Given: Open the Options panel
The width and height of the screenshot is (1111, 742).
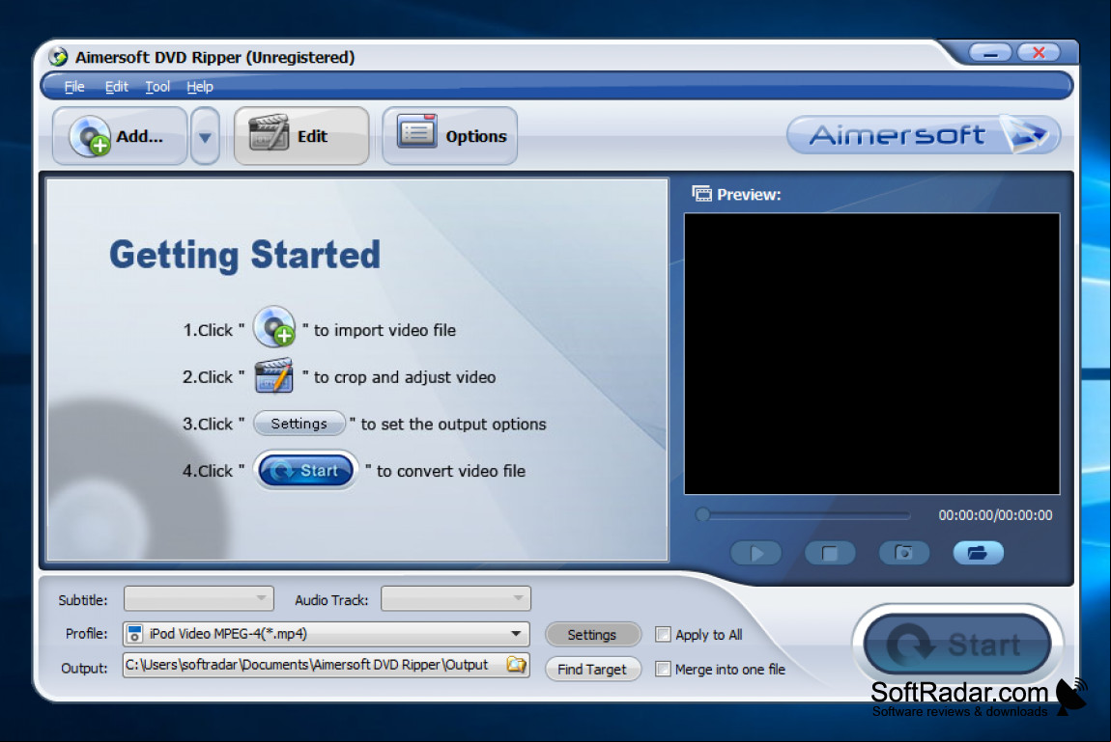Looking at the screenshot, I should pos(450,136).
